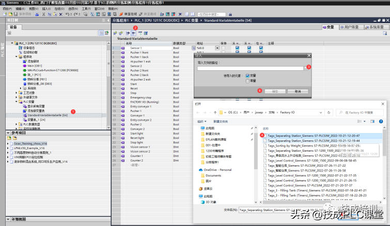This screenshot has width=390, height=226.
Task: Collapse the 参考项目 panel
Action: point(8,133)
